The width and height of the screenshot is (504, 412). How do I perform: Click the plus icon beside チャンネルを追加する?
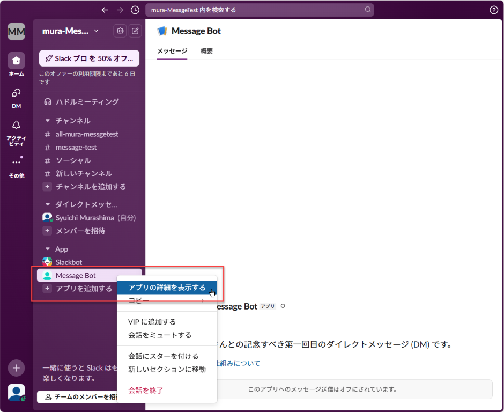click(x=47, y=187)
